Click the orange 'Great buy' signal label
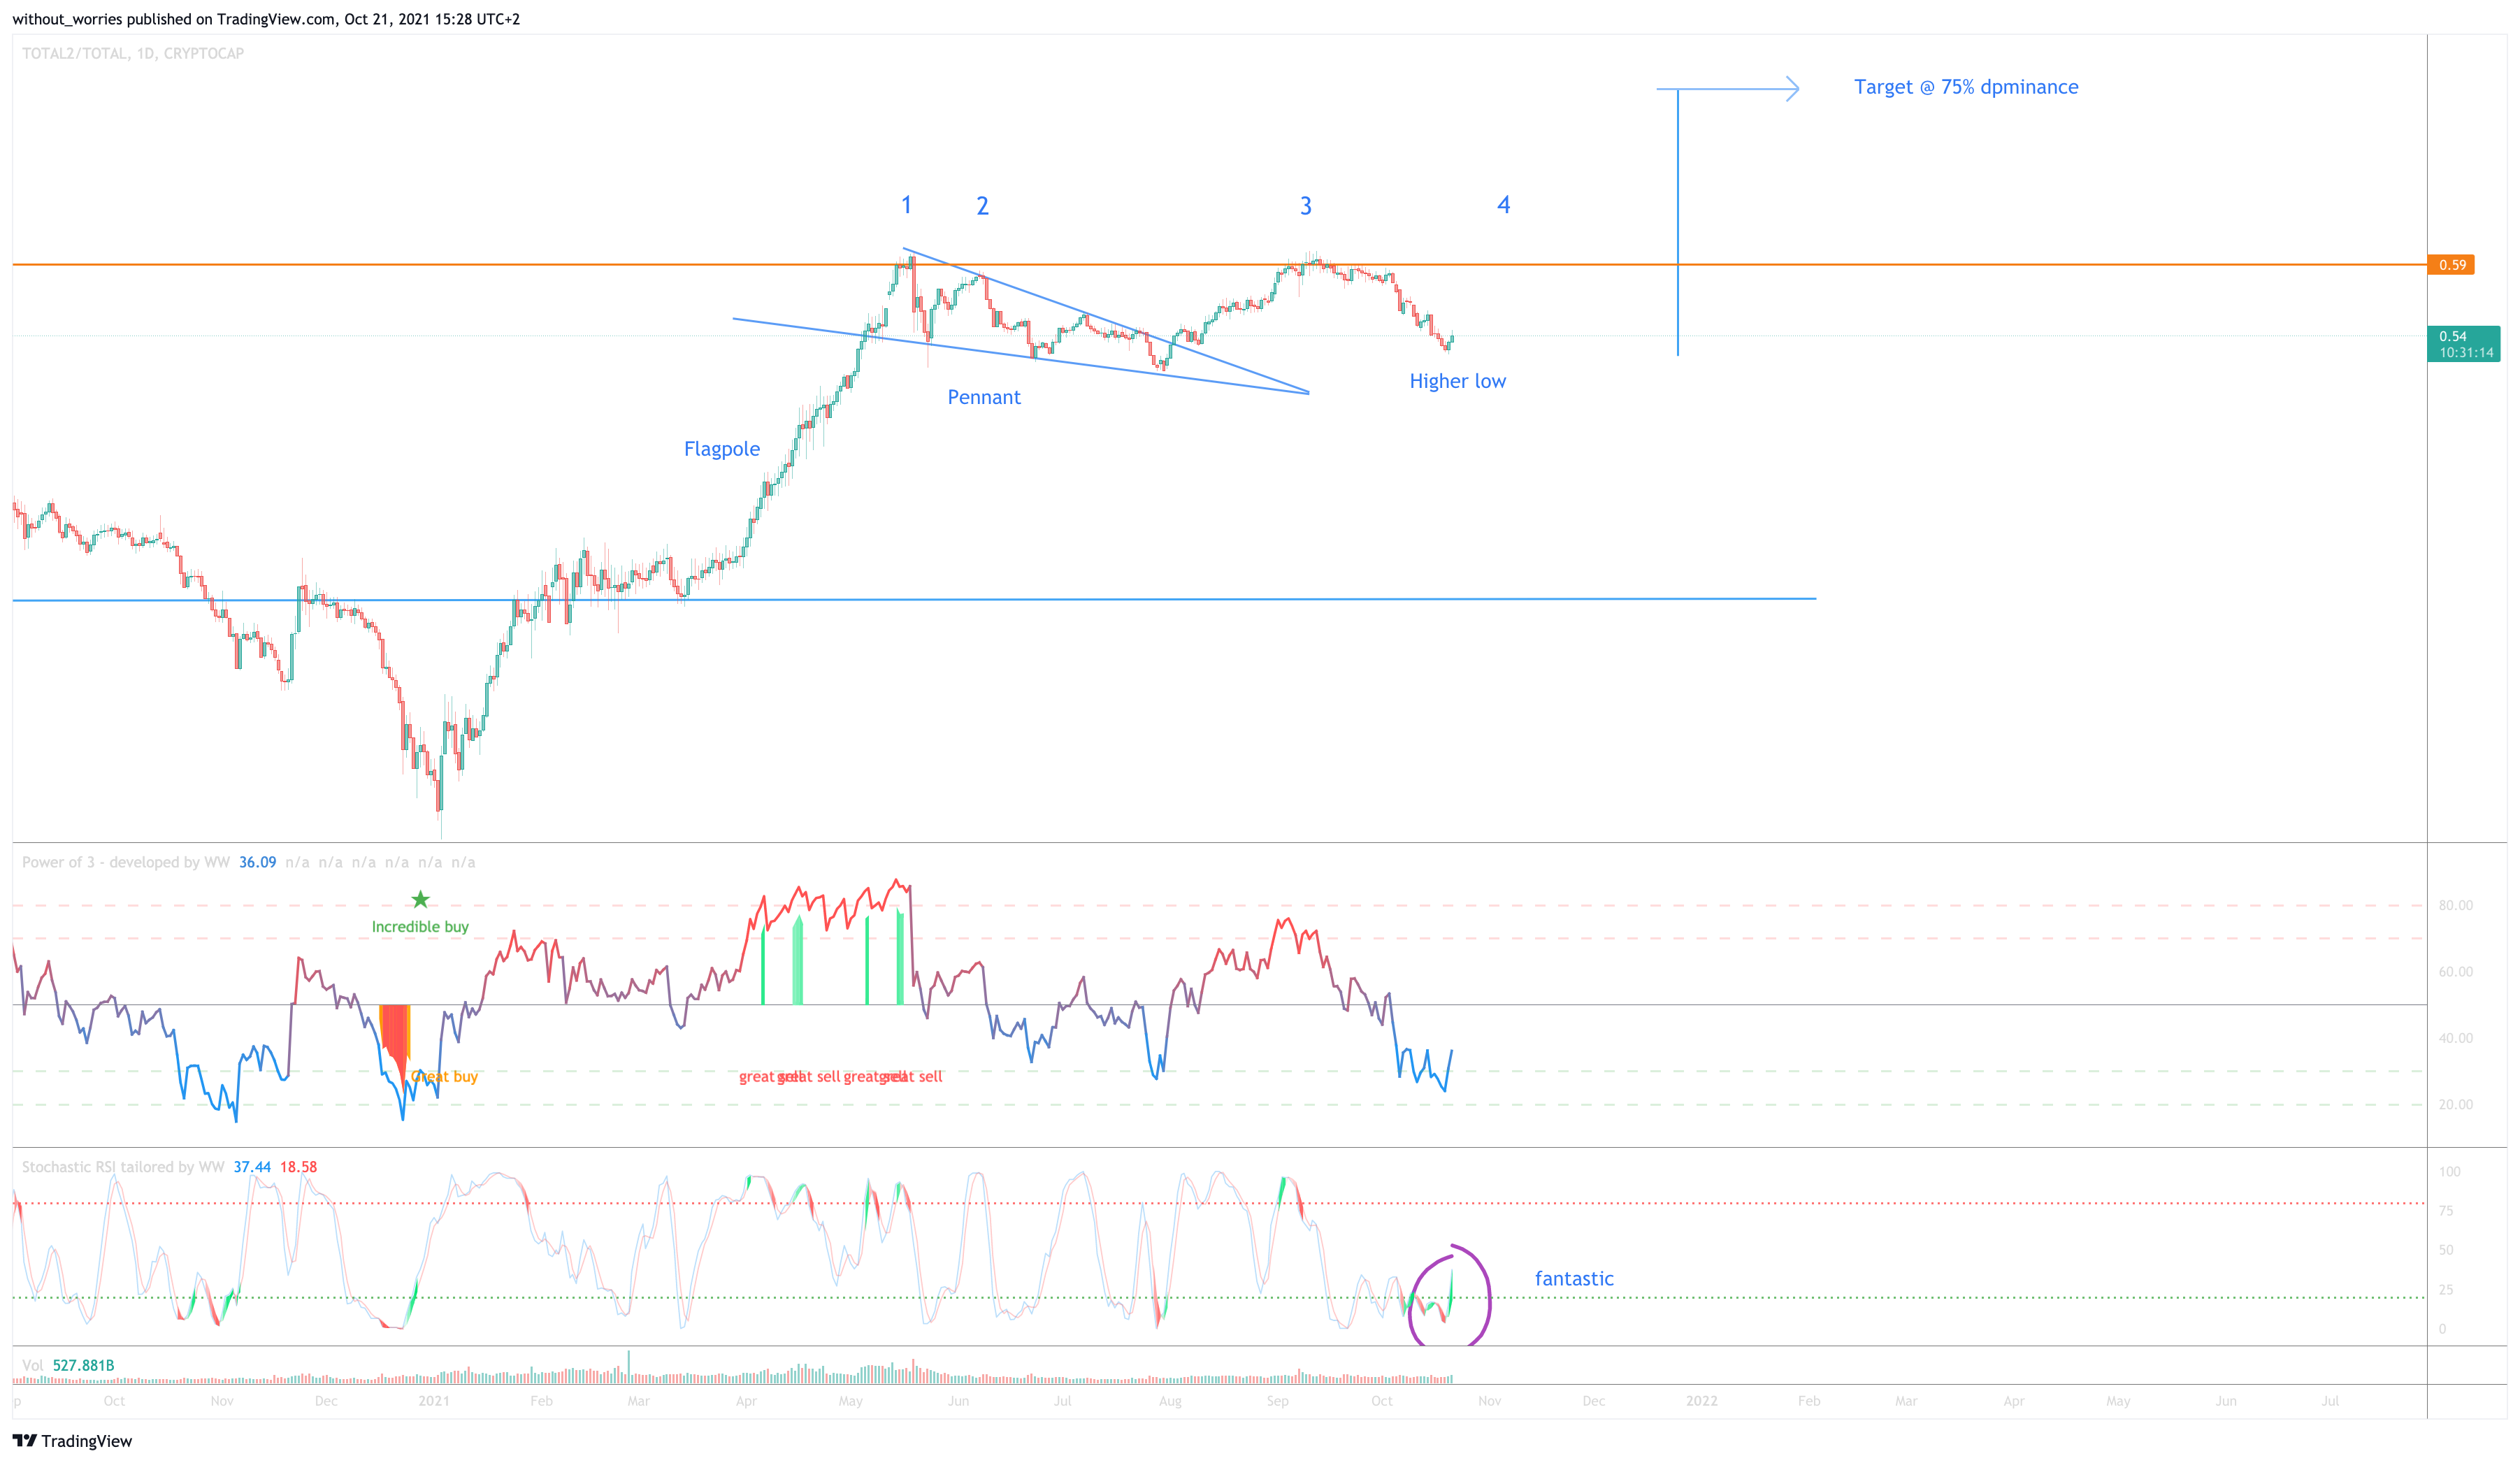Viewport: 2520px width, 1463px height. [445, 1076]
